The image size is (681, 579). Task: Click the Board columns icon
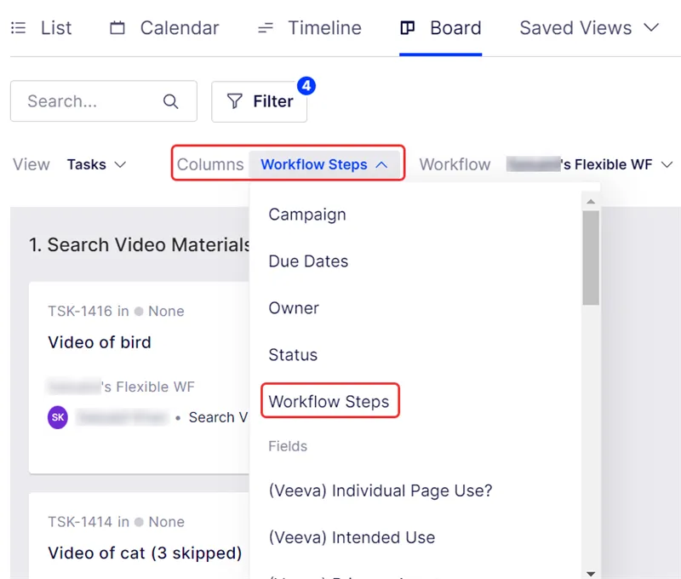tap(408, 28)
